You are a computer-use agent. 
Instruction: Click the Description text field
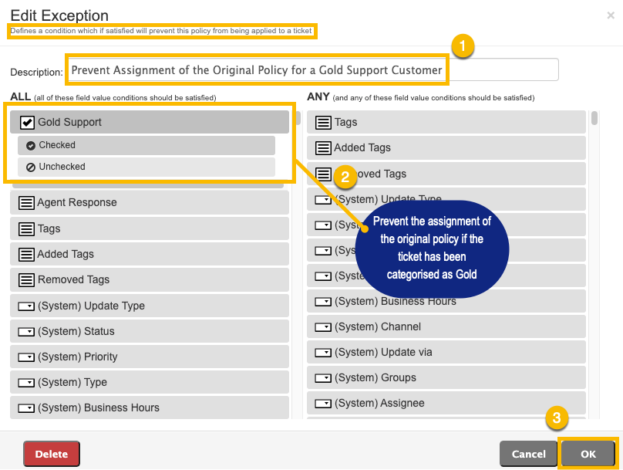313,70
